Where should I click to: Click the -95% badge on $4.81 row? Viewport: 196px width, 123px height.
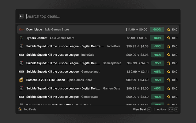158,63
